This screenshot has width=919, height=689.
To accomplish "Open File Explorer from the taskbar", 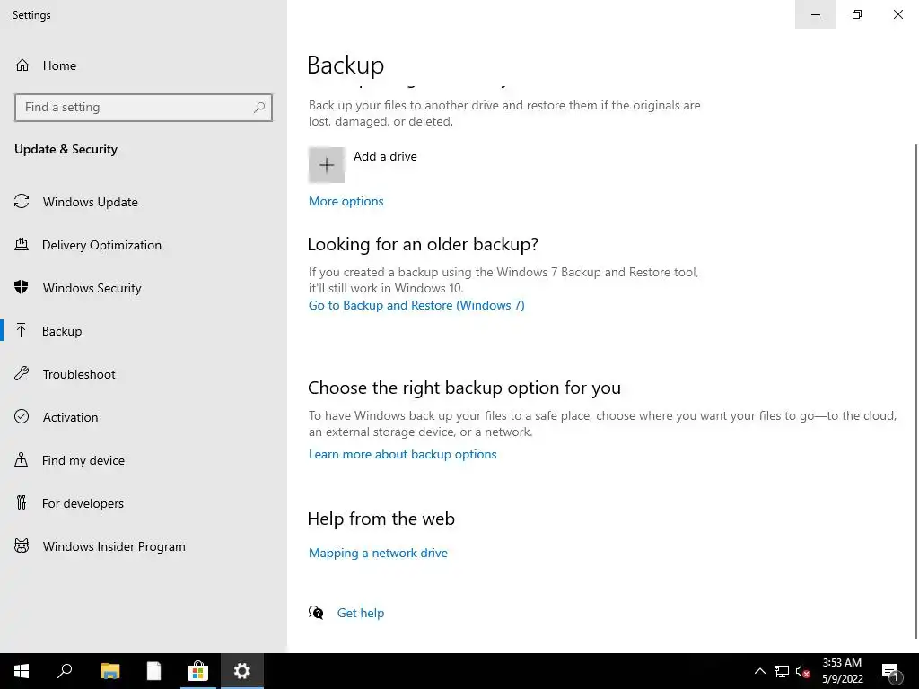I will [x=109, y=671].
